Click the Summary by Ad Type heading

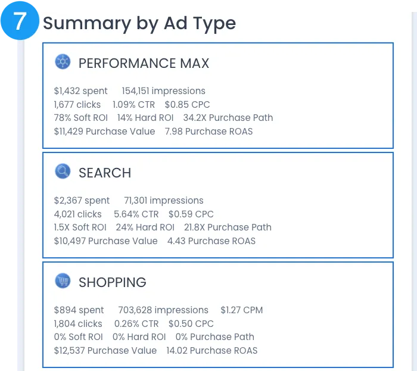[139, 23]
